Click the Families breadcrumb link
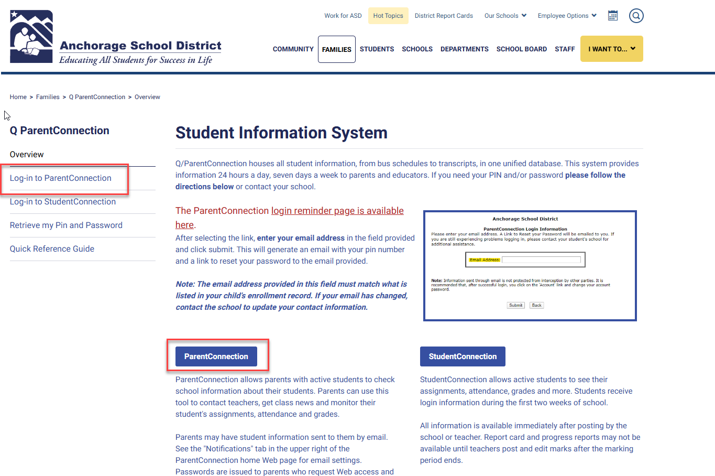Viewport: 715px width, 476px height. pos(48,97)
